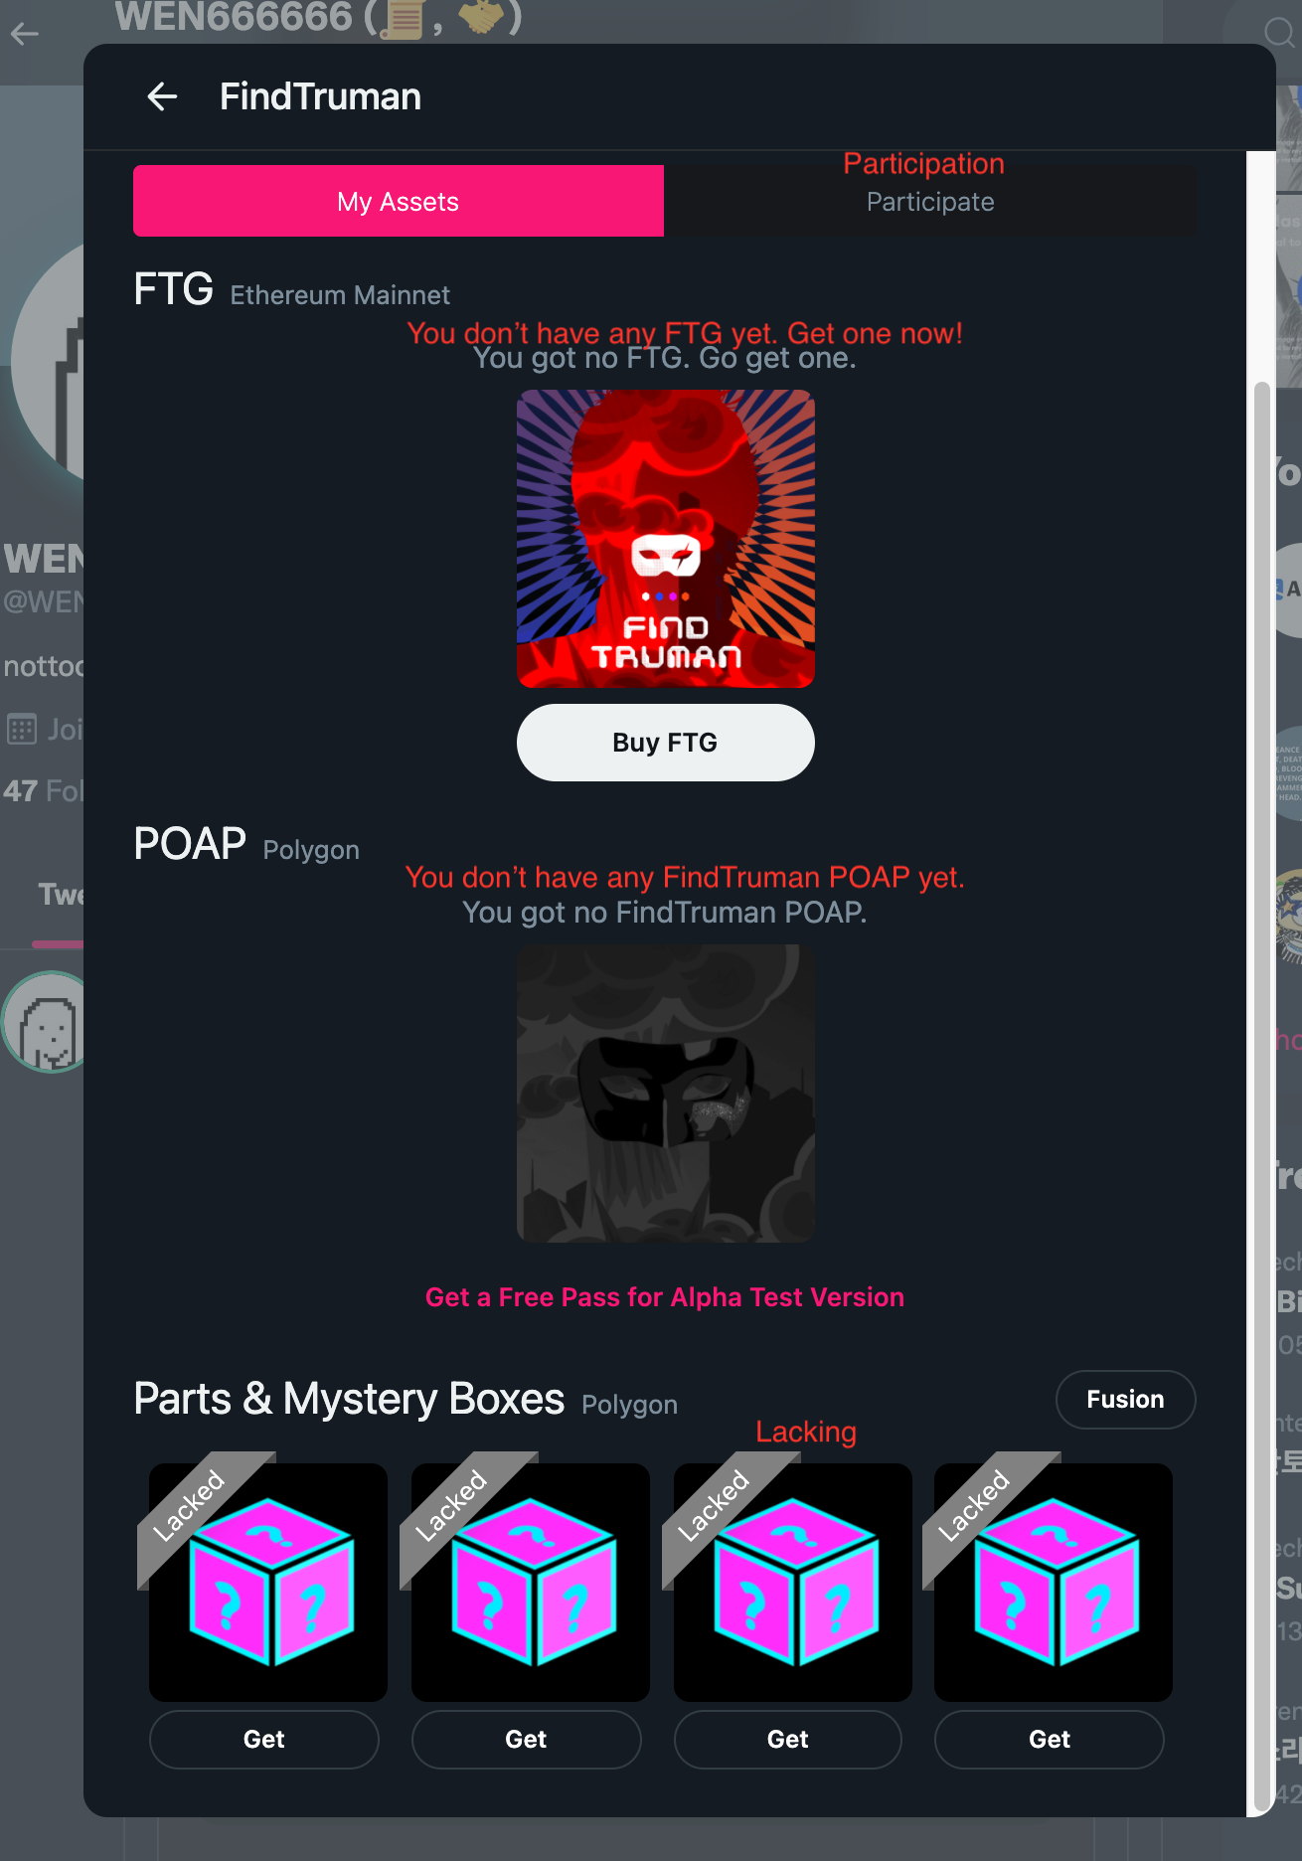
Task: Click Get under the second mystery box
Action: (x=527, y=1739)
